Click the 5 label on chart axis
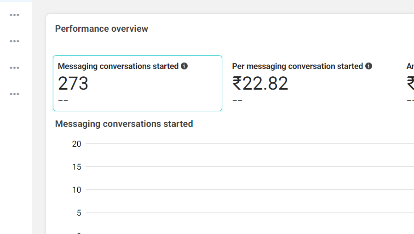Image resolution: width=414 pixels, height=234 pixels. point(79,213)
